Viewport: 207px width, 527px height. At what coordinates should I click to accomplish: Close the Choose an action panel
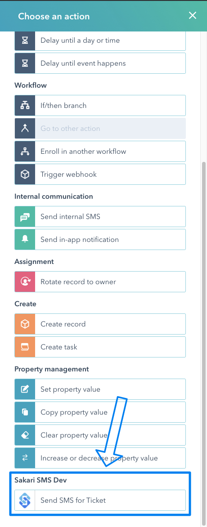click(193, 15)
